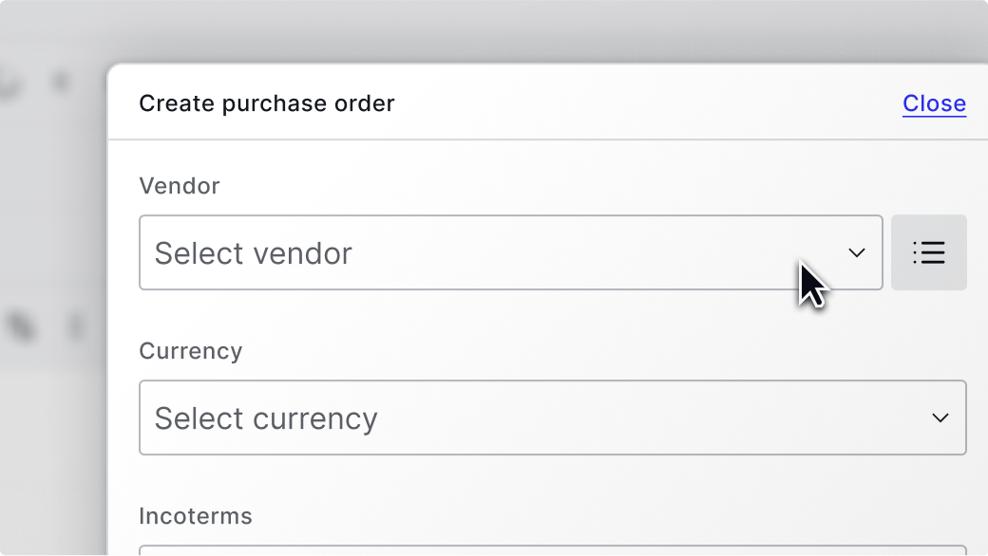This screenshot has height=556, width=988.
Task: Click empty space inside the Select vendor box
Action: click(x=589, y=252)
